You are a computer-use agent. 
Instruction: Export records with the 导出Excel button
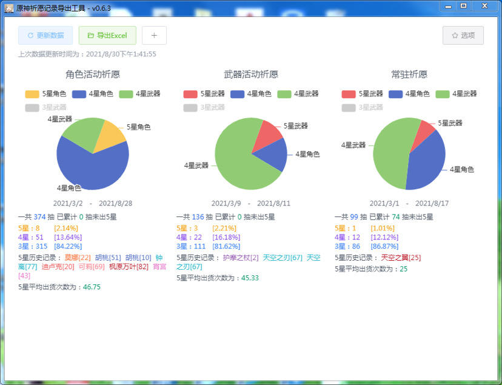pyautogui.click(x=107, y=35)
